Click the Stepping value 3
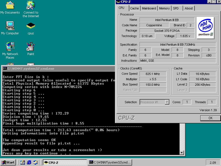 click(x=209, y=50)
